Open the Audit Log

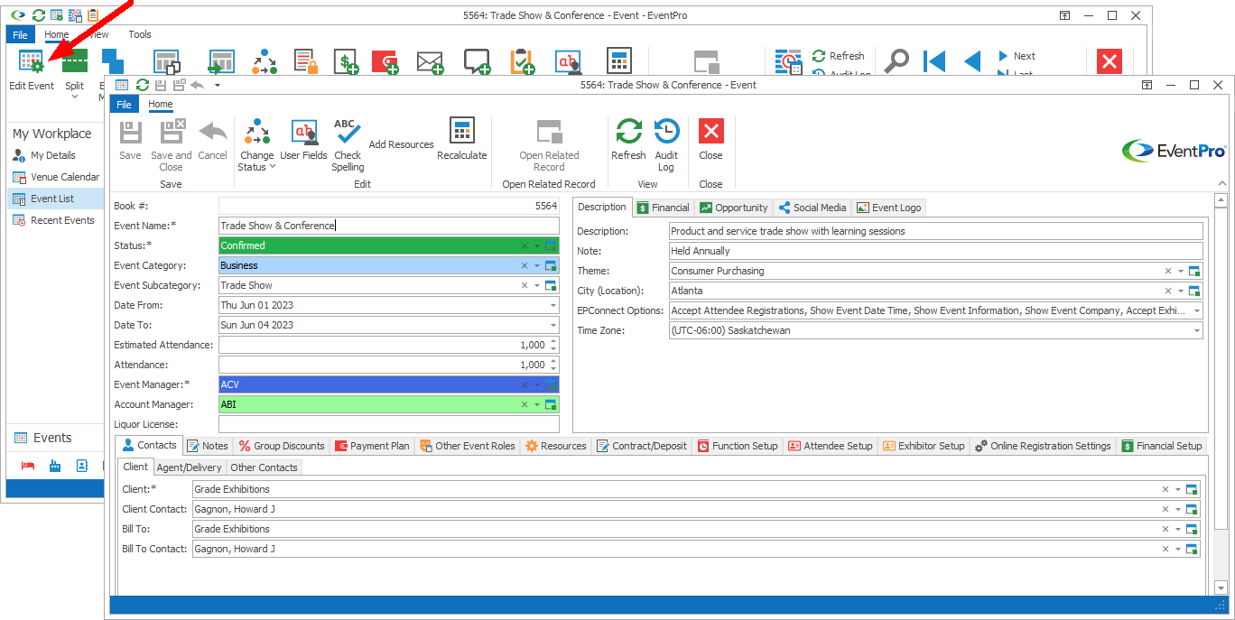[x=666, y=132]
